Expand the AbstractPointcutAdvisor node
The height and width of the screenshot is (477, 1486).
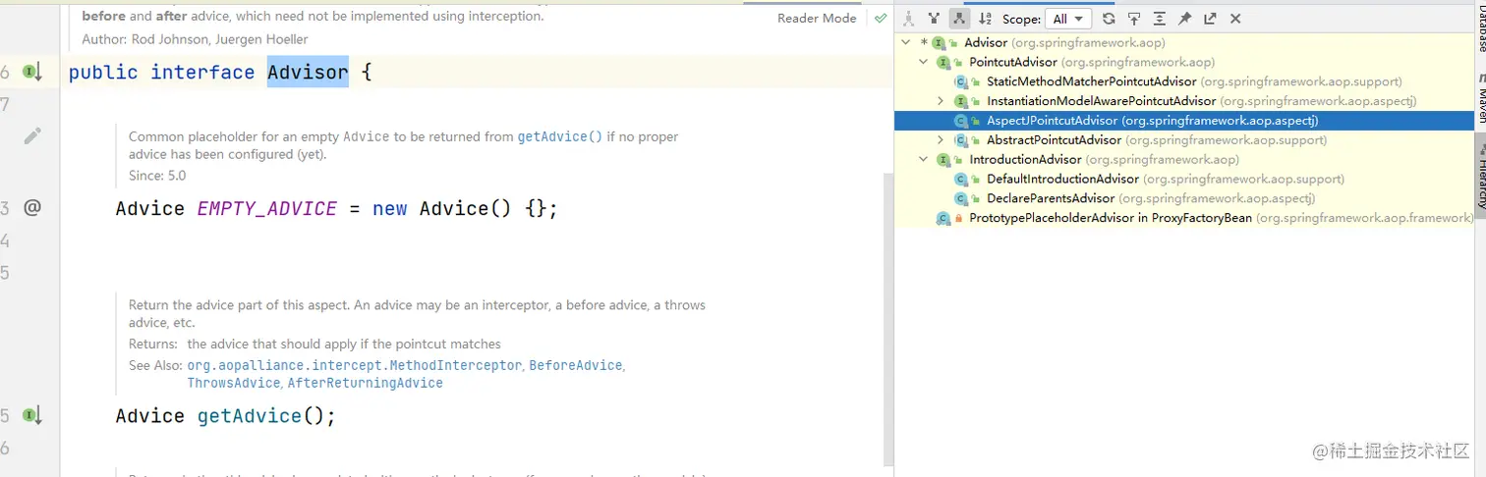point(941,140)
